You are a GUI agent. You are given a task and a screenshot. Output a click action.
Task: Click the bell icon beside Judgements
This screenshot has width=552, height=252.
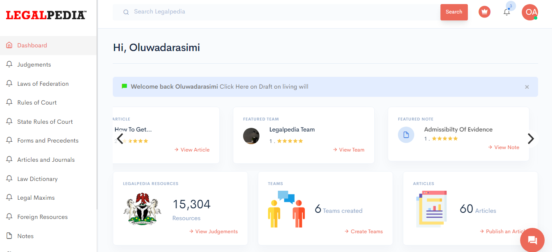(x=9, y=65)
